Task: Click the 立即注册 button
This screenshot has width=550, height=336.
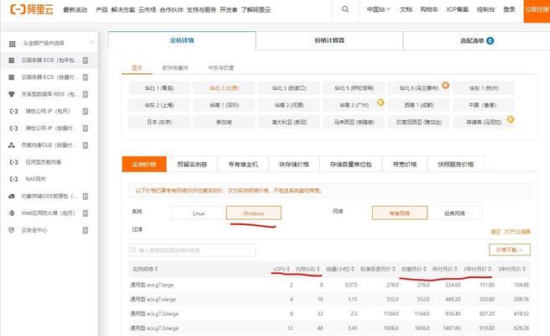Action: tap(537, 9)
